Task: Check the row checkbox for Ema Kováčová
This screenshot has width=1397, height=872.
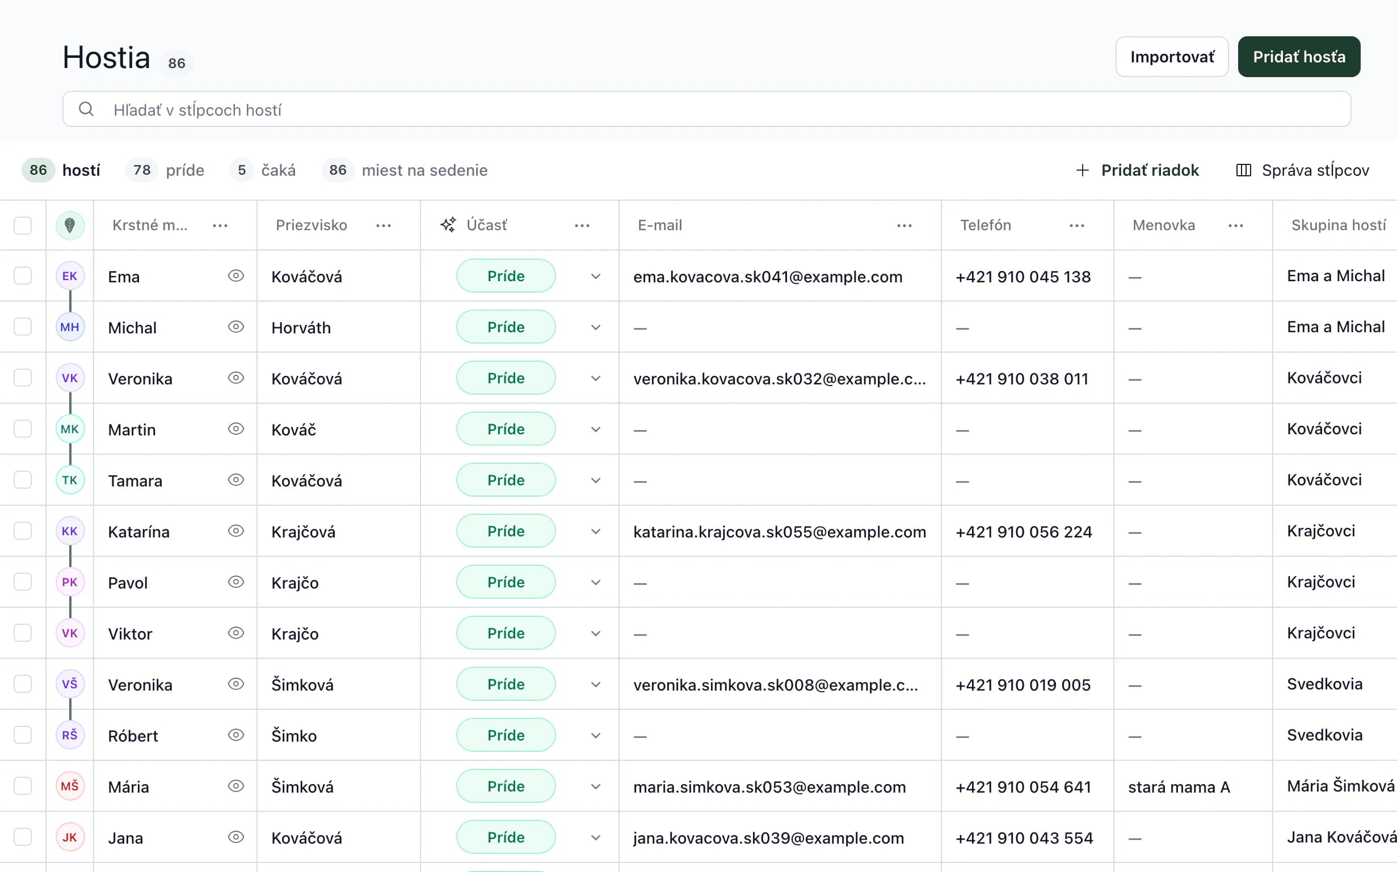Action: [x=23, y=276]
